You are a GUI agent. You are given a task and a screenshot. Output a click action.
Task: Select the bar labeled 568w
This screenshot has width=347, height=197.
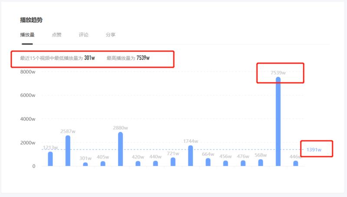(x=261, y=163)
